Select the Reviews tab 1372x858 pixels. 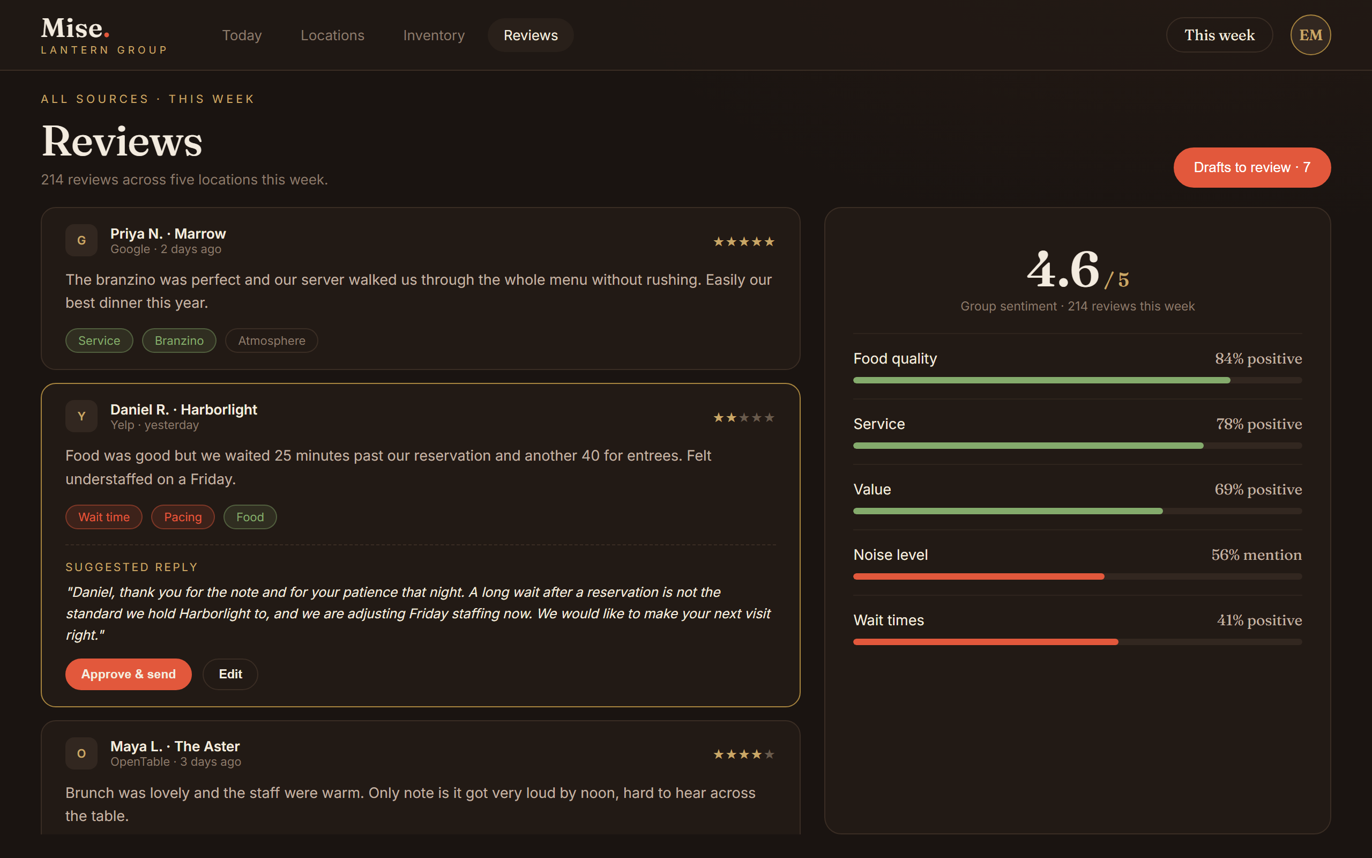(x=531, y=35)
